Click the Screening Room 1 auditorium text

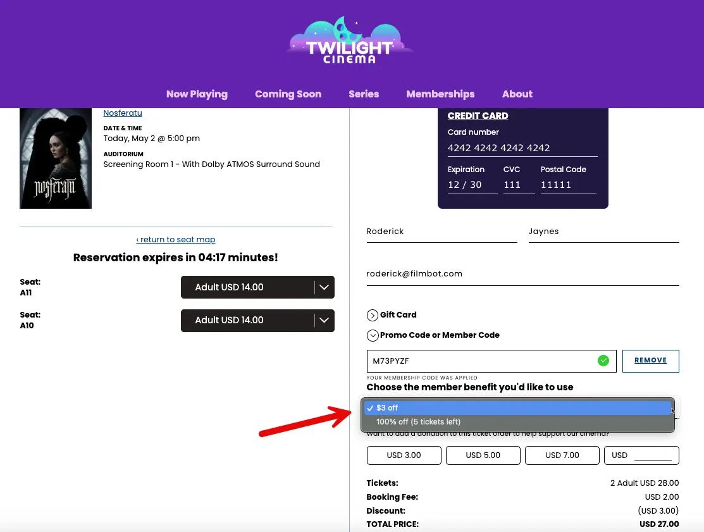(211, 164)
